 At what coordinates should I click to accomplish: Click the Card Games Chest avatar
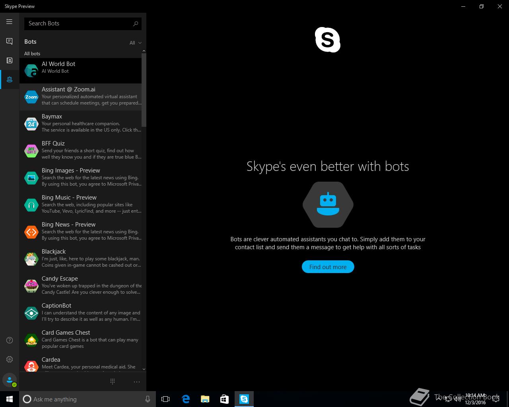pos(31,340)
